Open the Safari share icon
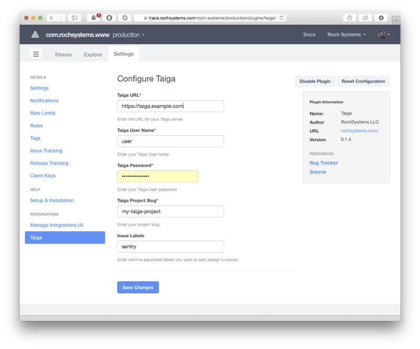This screenshot has height=349, width=420. [350, 18]
